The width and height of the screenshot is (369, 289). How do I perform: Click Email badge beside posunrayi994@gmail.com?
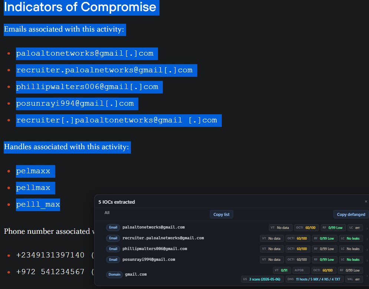(113, 260)
